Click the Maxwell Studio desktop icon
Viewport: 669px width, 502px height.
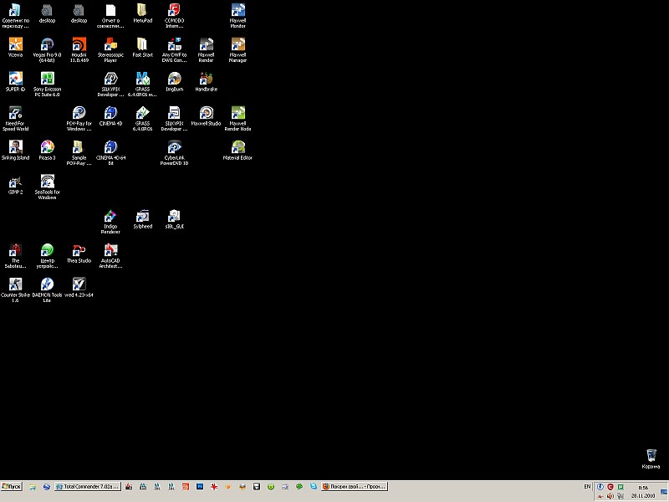click(x=206, y=114)
